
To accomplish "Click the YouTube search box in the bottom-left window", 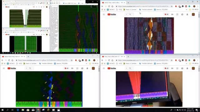I will pos(27,68).
